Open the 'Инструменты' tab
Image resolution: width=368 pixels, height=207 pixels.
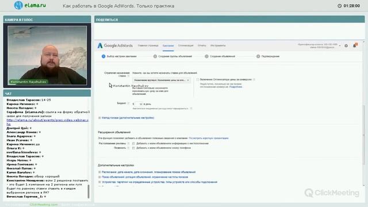[218, 45]
